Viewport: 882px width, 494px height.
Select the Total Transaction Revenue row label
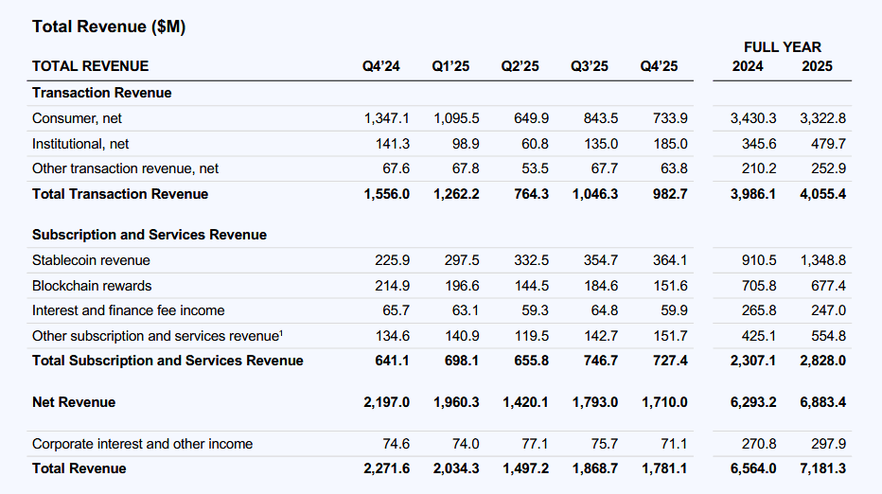coord(120,194)
